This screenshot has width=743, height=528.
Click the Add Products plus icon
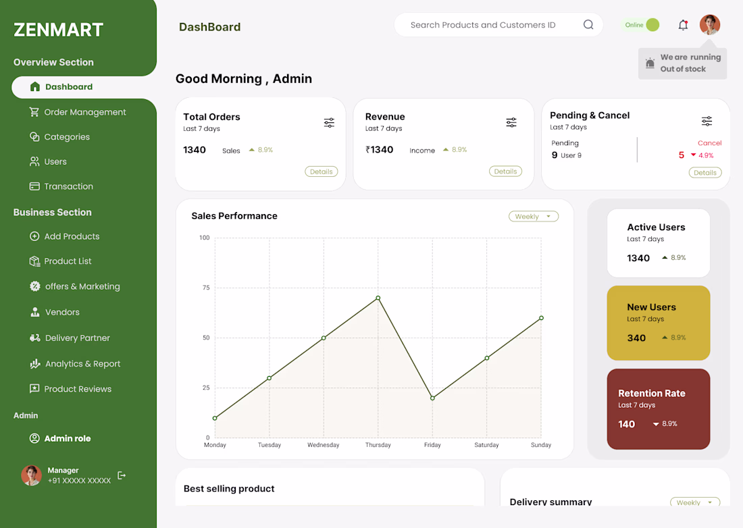[x=34, y=236]
